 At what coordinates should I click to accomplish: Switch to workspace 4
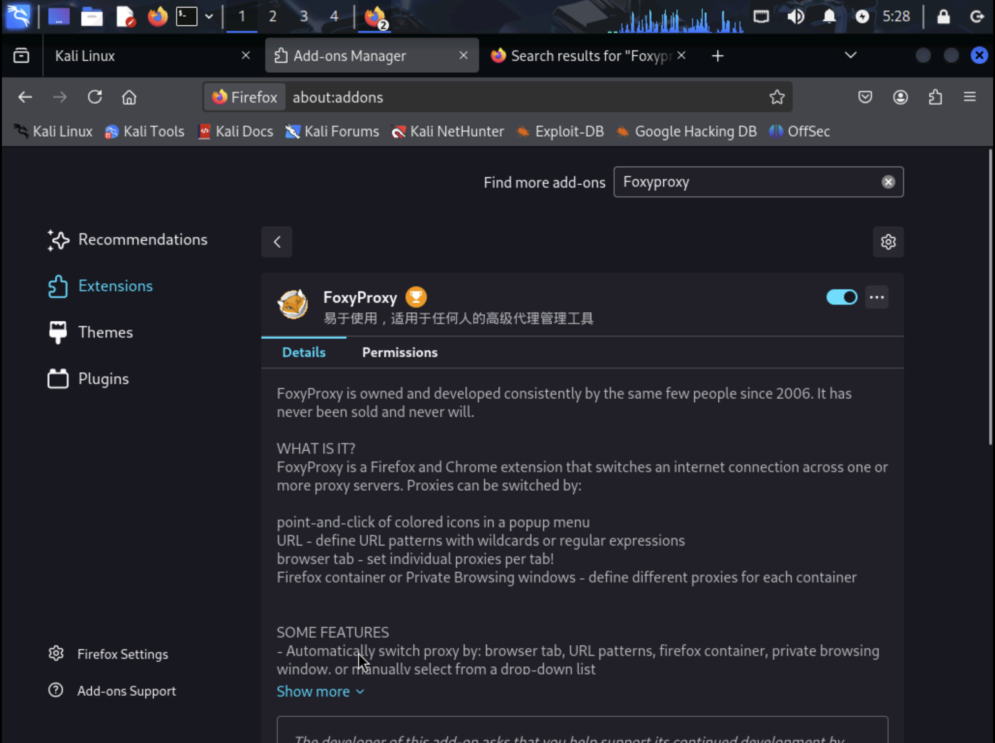[x=334, y=17]
